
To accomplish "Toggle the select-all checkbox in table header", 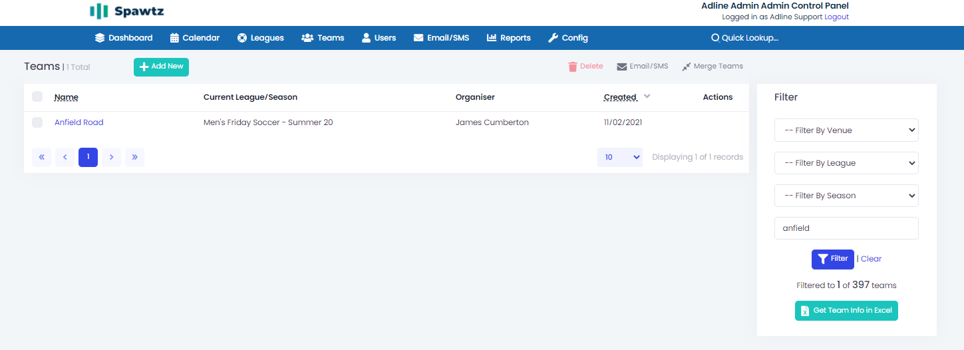I will 37,96.
